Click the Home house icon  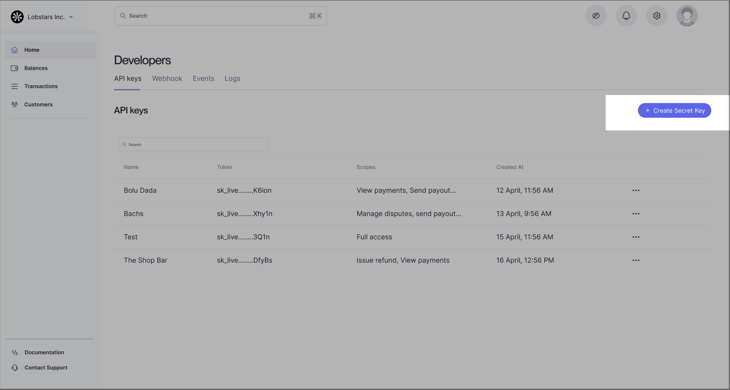tap(14, 50)
